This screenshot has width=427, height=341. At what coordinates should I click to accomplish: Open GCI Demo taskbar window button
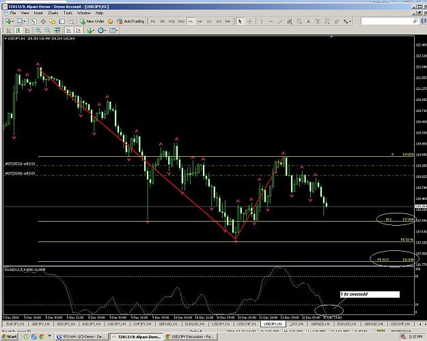click(82, 337)
